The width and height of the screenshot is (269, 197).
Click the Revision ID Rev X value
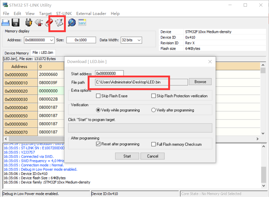(x=190, y=43)
